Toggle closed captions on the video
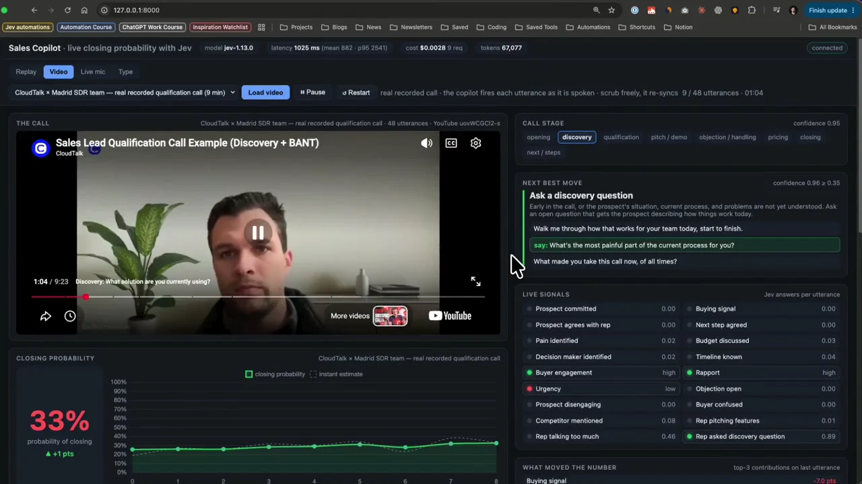The image size is (862, 484). (x=451, y=143)
